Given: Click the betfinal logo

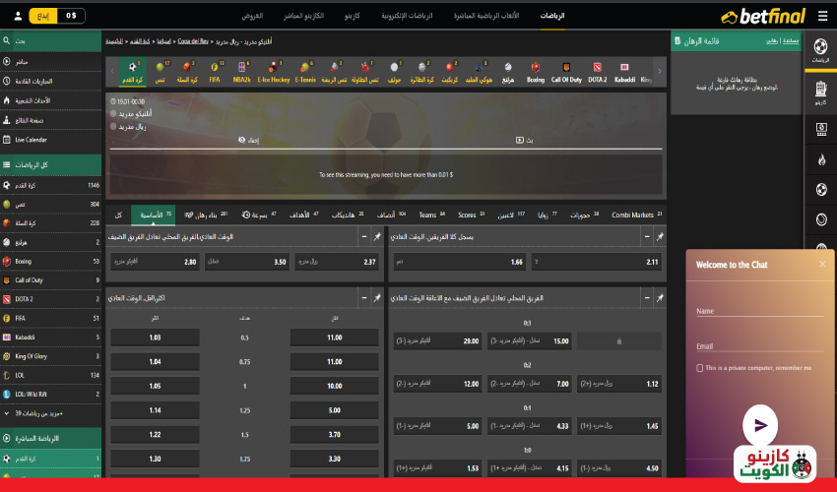Looking at the screenshot, I should tap(763, 17).
